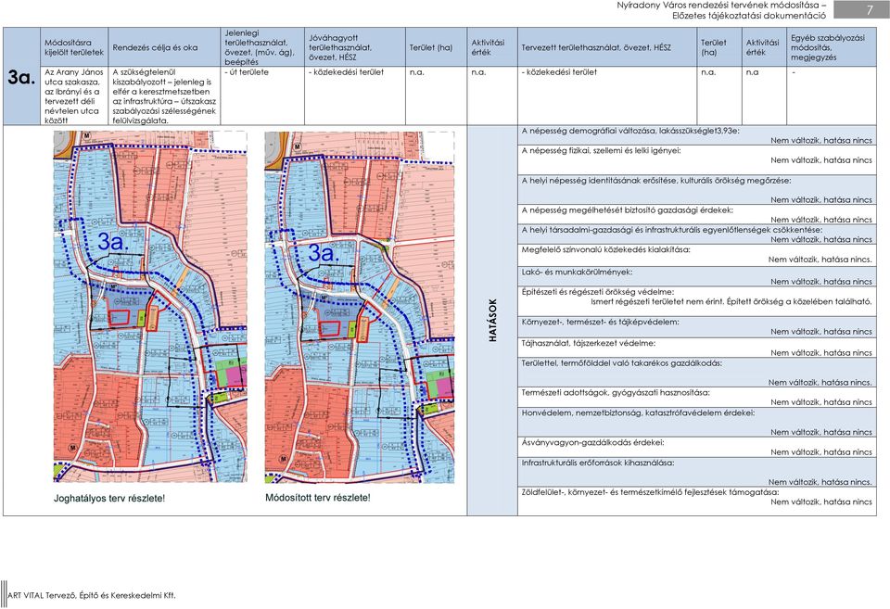The height and width of the screenshot is (609, 890).
Task: Select row 'Infrastrukturális erőforrások kihasználása'
Action: tap(697, 472)
